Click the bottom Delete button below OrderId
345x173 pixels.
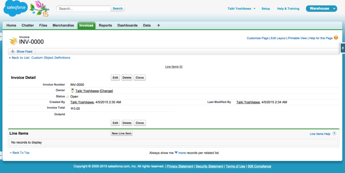pos(127,123)
